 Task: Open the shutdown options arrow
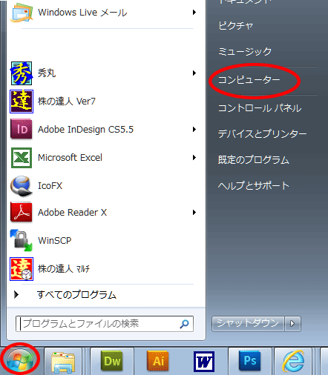coord(292,323)
